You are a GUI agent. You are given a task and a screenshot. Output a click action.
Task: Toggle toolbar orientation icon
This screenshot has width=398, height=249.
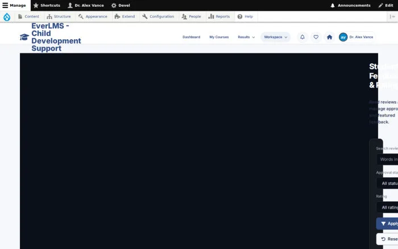[x=392, y=16]
